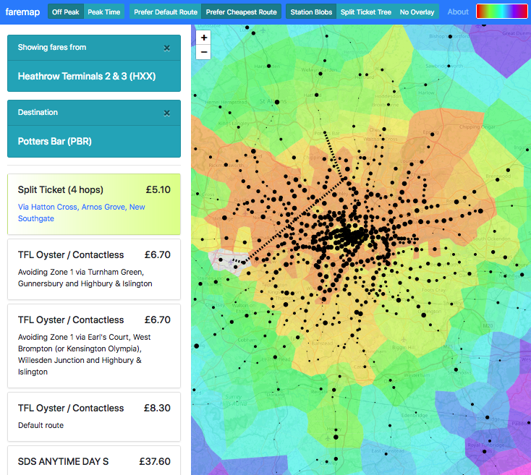Click Potters Bar (PBR) destination field

tap(94, 142)
